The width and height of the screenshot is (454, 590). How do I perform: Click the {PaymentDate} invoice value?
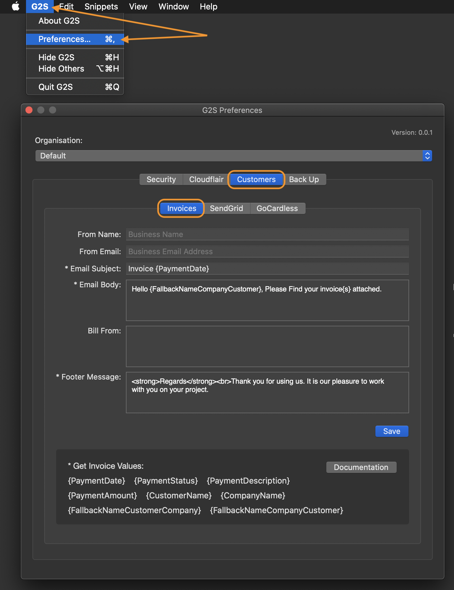tap(97, 481)
